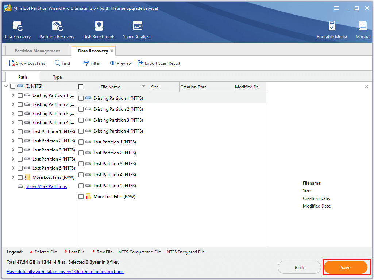
Task: Switch to Partition Management tab
Action: tap(37, 51)
